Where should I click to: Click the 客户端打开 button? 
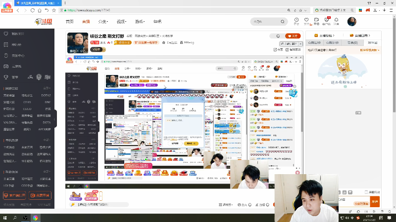coord(14,195)
